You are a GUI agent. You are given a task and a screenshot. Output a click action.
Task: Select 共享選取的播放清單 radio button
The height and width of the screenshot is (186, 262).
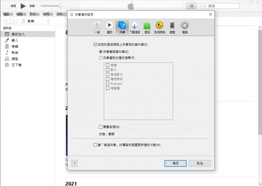tap(101, 58)
